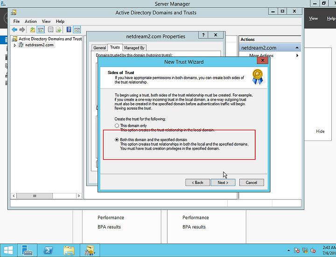336x257 pixels.
Task: Select the Trusts tab
Action: pos(115,47)
